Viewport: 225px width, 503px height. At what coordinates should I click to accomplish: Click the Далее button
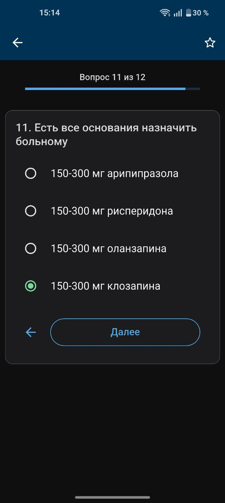(x=125, y=332)
